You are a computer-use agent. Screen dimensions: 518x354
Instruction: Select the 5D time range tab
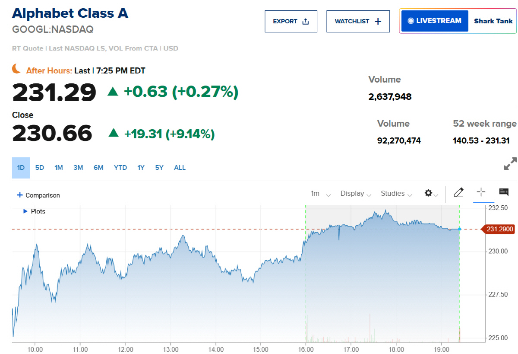(40, 168)
